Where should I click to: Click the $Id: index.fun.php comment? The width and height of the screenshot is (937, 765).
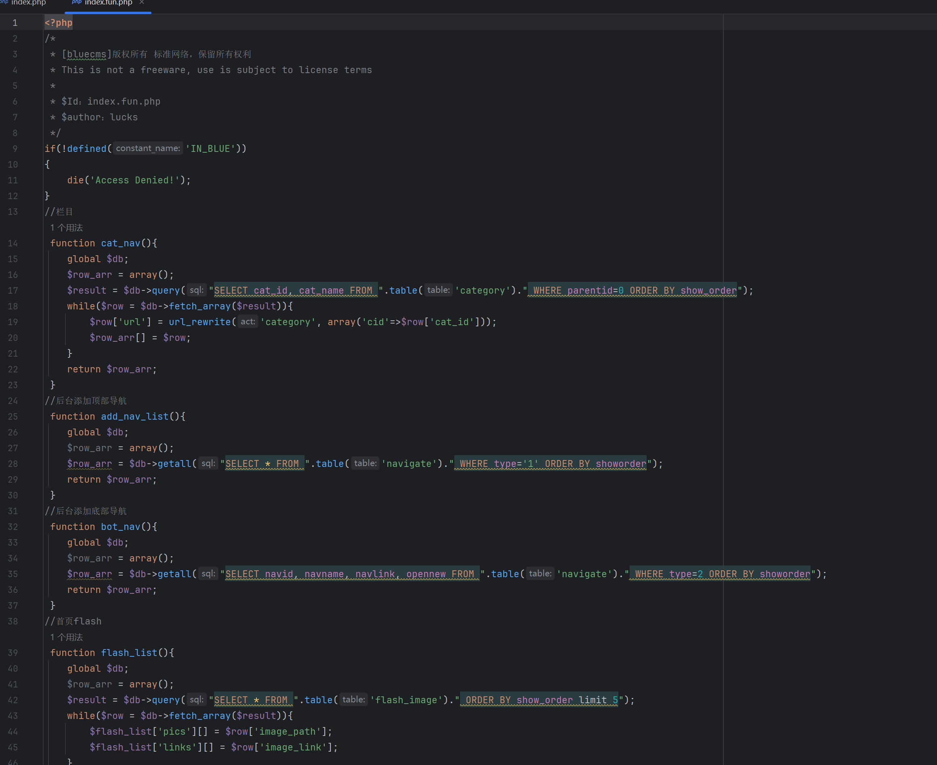pyautogui.click(x=105, y=101)
